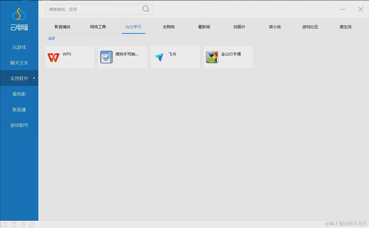Open 金山打字通 typing tutor

(228, 57)
